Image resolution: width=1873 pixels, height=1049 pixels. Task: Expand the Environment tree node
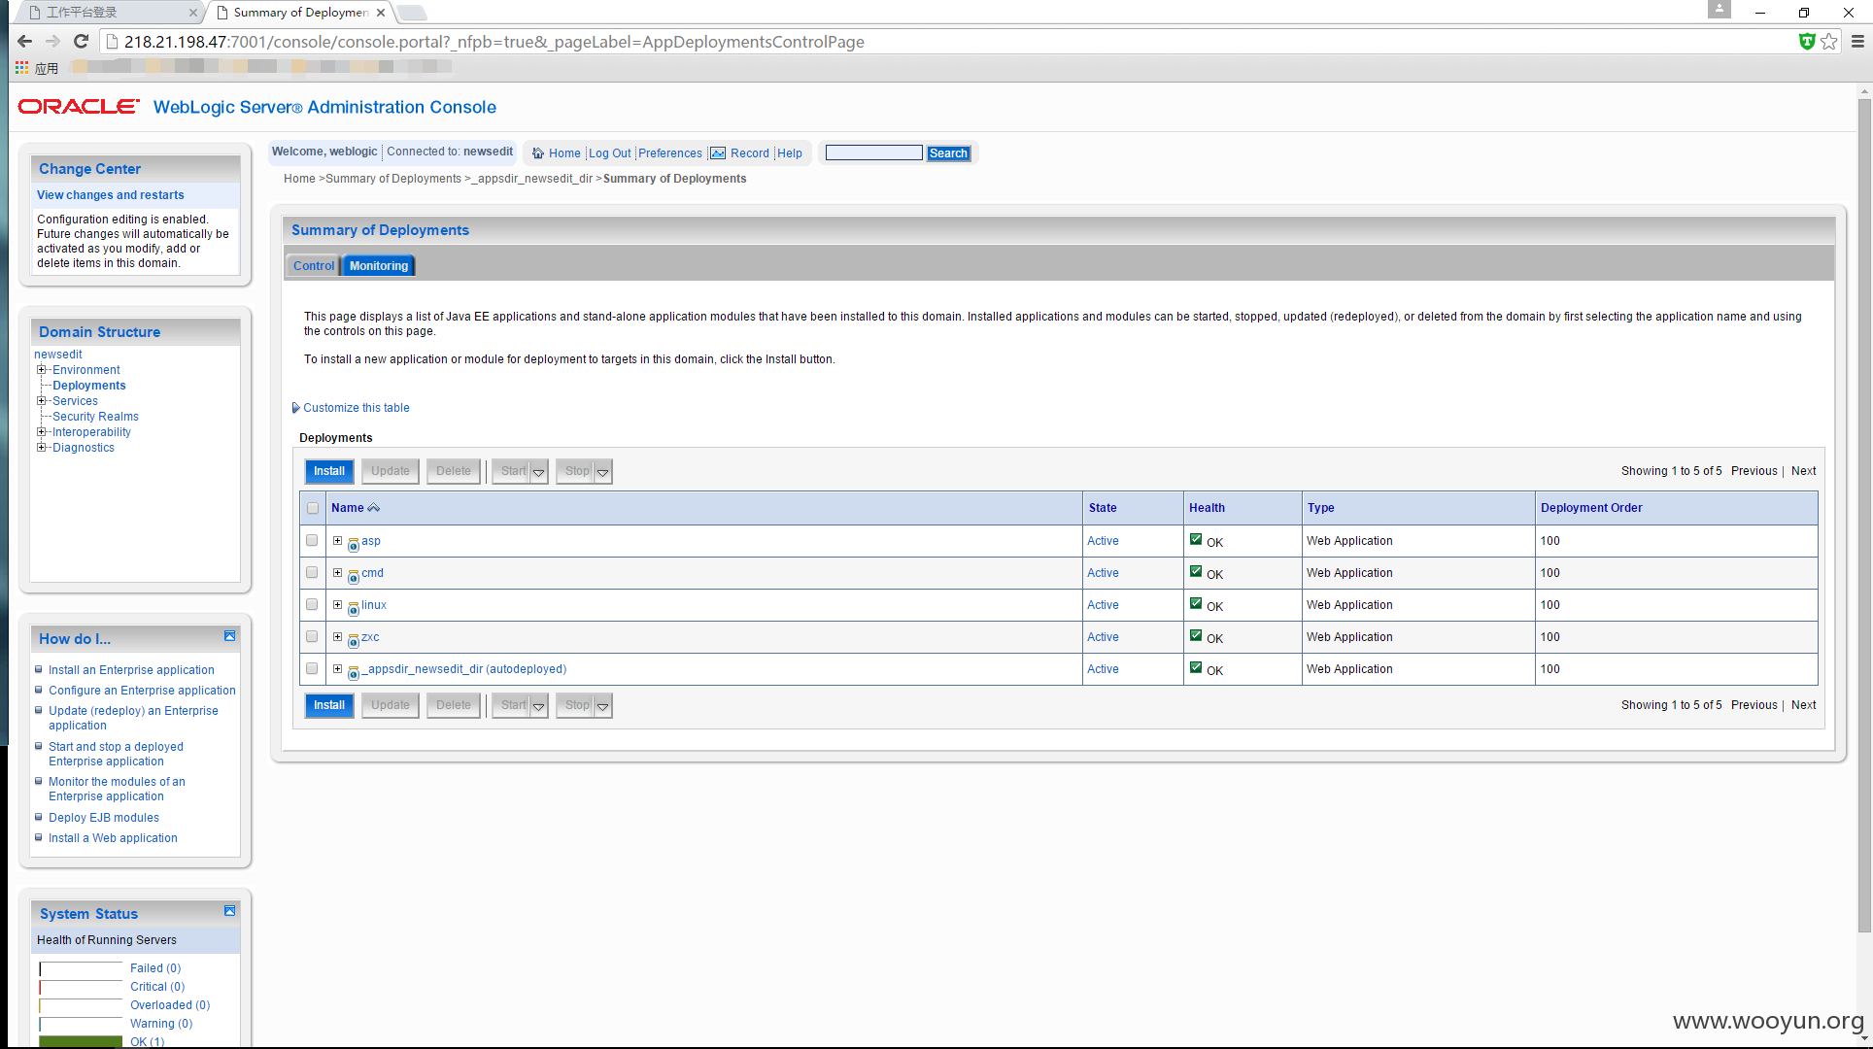point(42,369)
